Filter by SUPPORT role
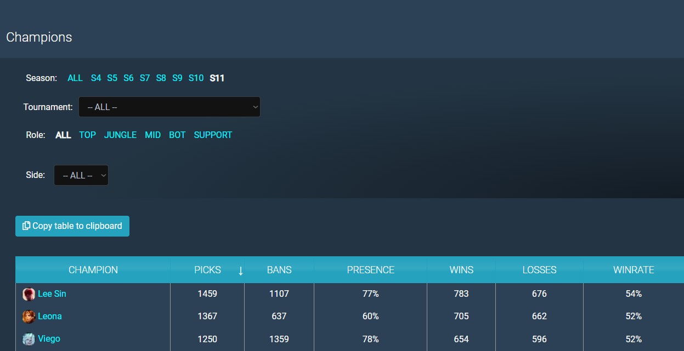 [x=213, y=135]
